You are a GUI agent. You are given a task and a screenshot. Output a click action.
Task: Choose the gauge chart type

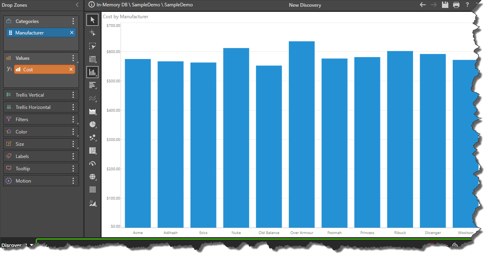coord(92,163)
